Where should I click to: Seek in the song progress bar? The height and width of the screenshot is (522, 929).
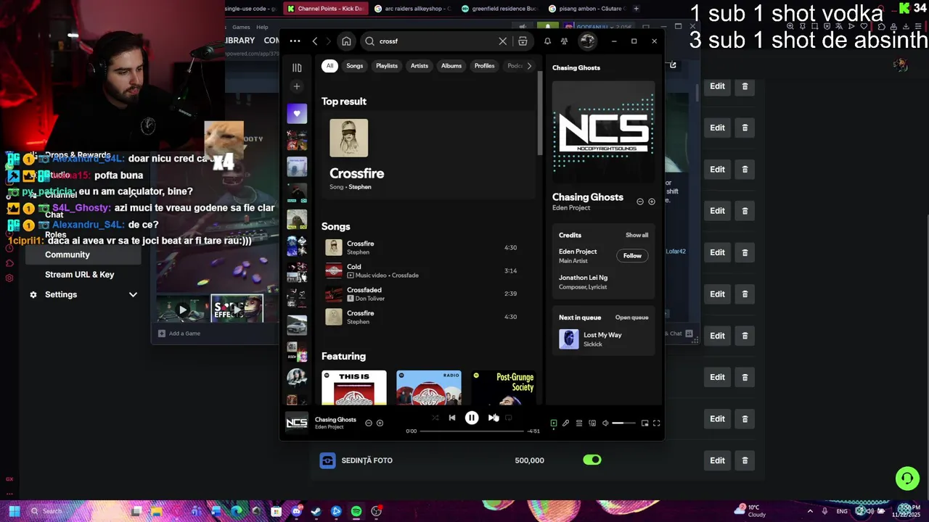(x=472, y=431)
